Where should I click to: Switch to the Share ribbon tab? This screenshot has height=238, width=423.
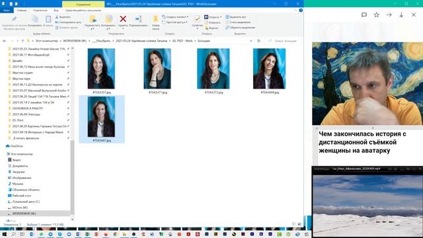click(x=40, y=11)
